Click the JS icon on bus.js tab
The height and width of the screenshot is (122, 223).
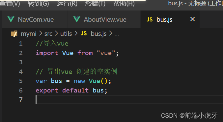(150, 20)
